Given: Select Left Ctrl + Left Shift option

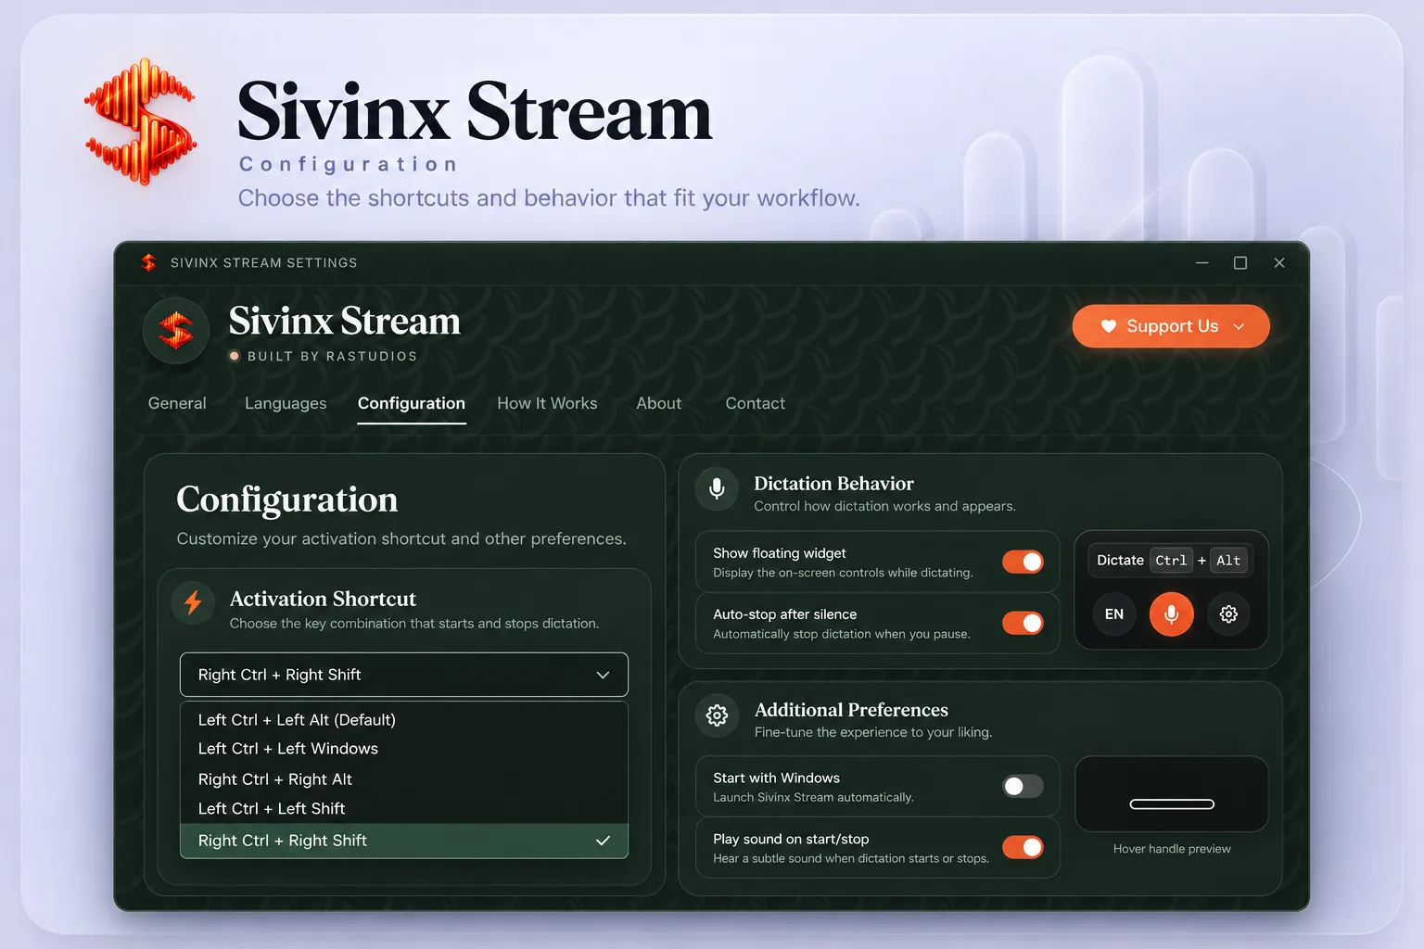Looking at the screenshot, I should (404, 809).
